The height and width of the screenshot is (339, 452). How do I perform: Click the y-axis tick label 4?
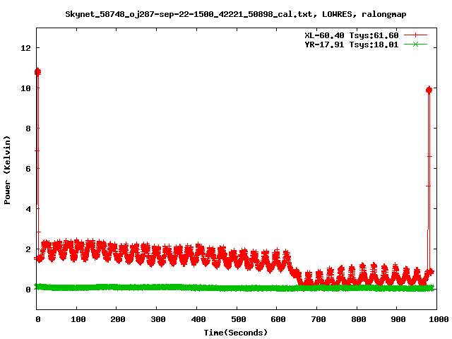tap(28, 209)
